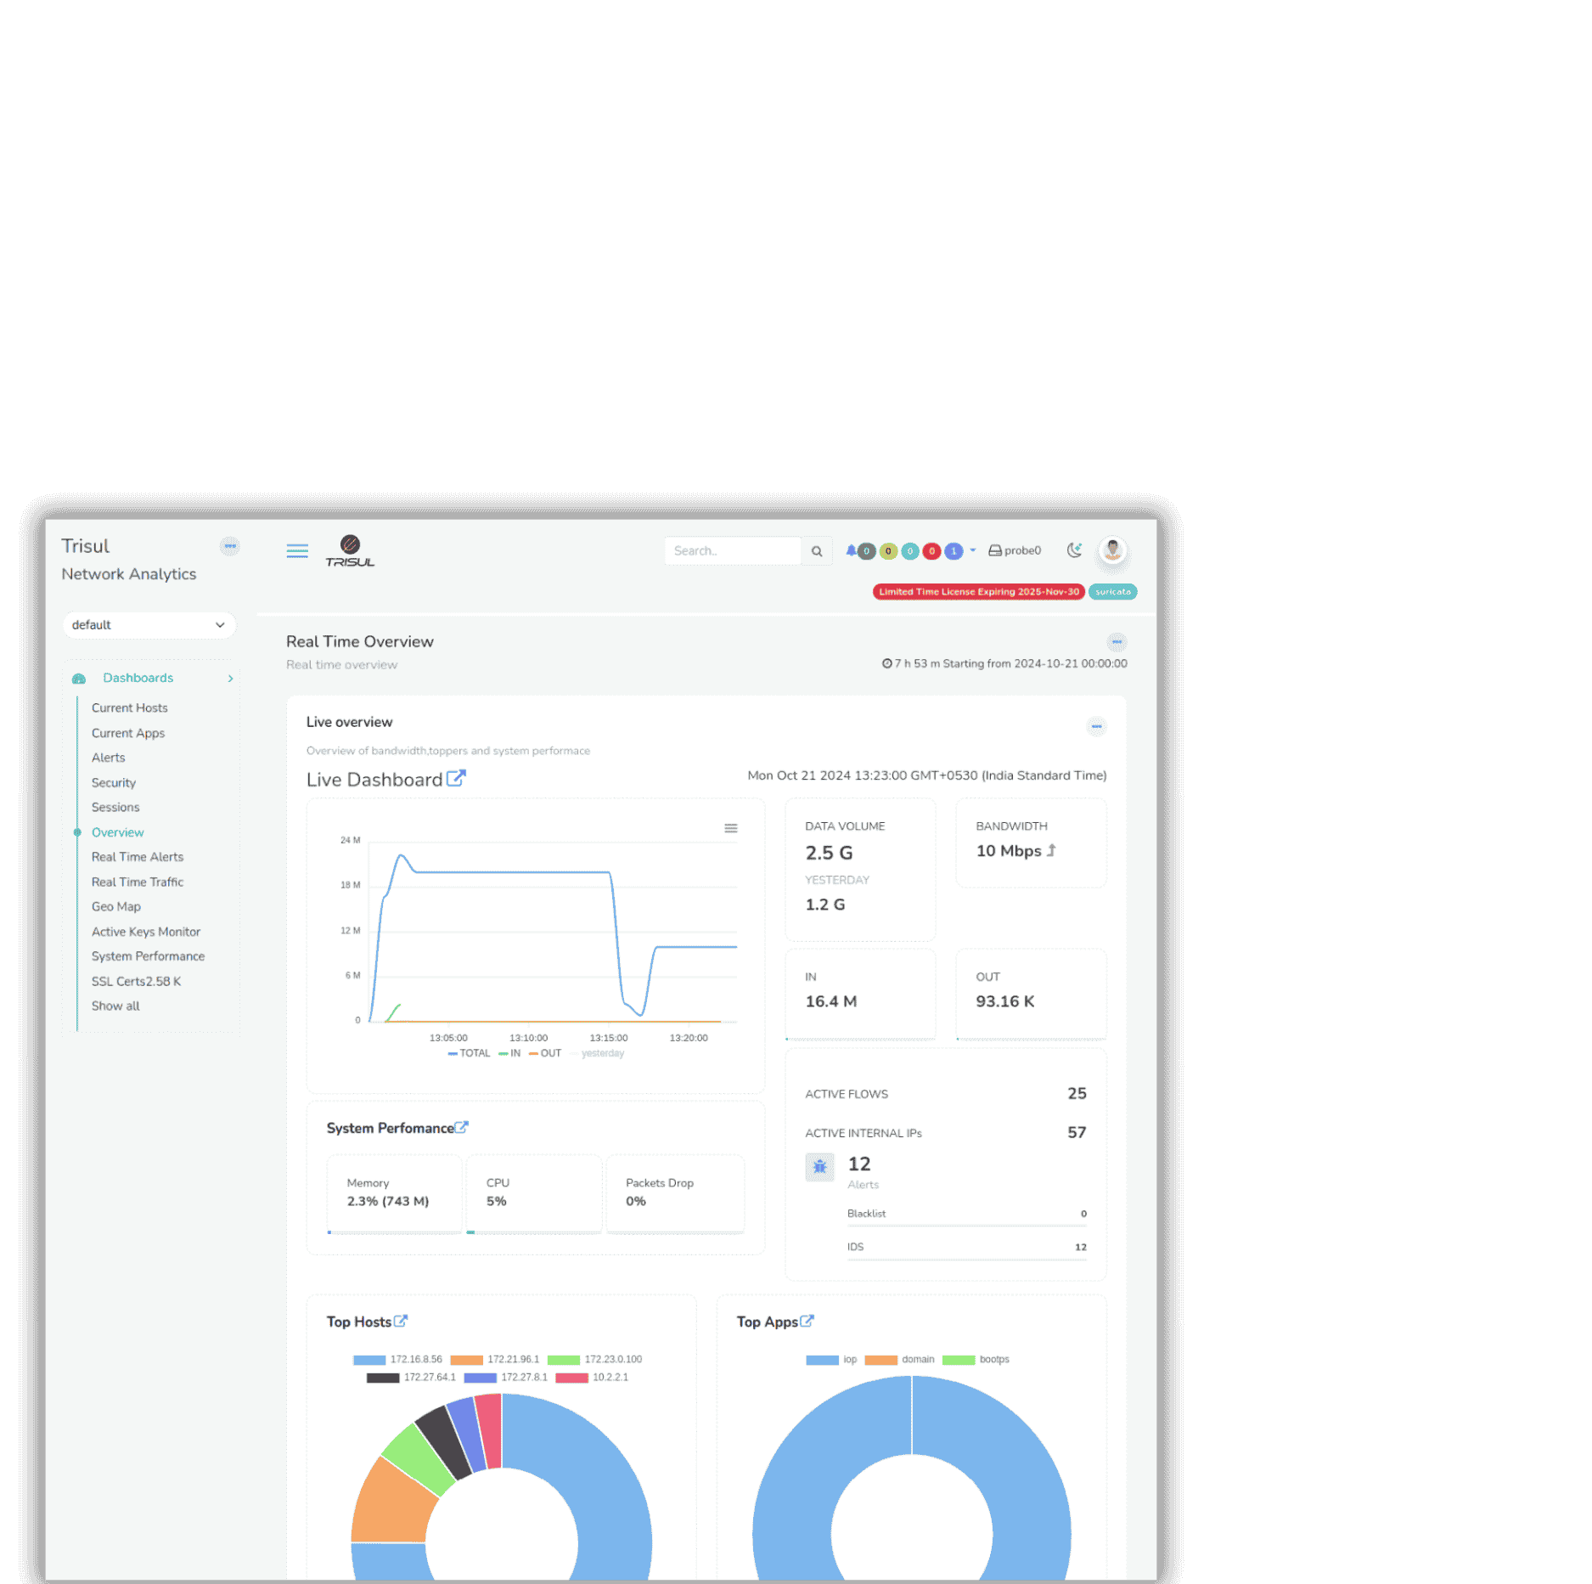
Task: Open the default context dropdown
Action: [x=149, y=625]
